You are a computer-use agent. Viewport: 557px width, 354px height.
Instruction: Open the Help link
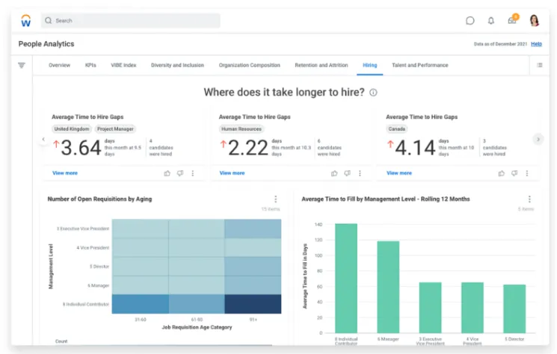(536, 44)
